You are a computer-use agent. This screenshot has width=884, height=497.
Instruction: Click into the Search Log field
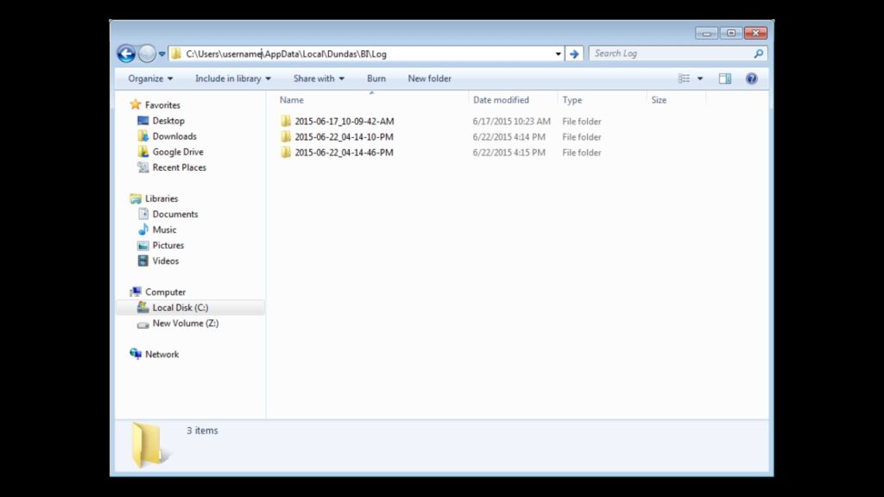tap(669, 53)
